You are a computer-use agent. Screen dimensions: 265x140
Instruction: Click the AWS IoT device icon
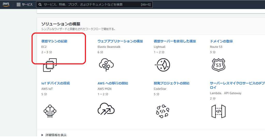click(50, 111)
